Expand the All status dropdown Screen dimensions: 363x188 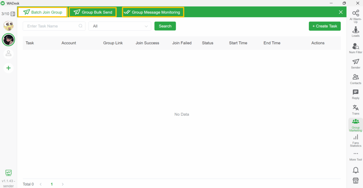pos(120,26)
